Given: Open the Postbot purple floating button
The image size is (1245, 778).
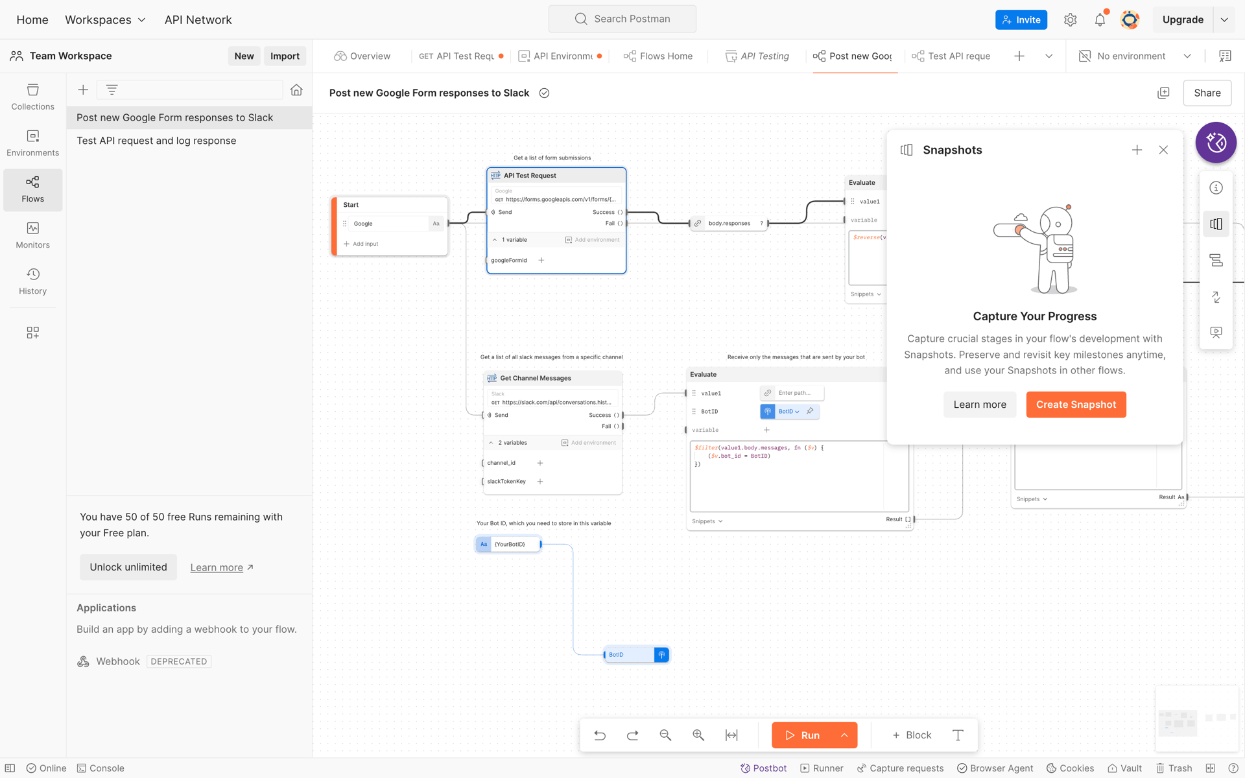Looking at the screenshot, I should coord(1216,142).
